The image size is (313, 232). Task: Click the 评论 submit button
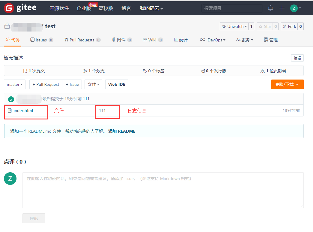point(34,218)
